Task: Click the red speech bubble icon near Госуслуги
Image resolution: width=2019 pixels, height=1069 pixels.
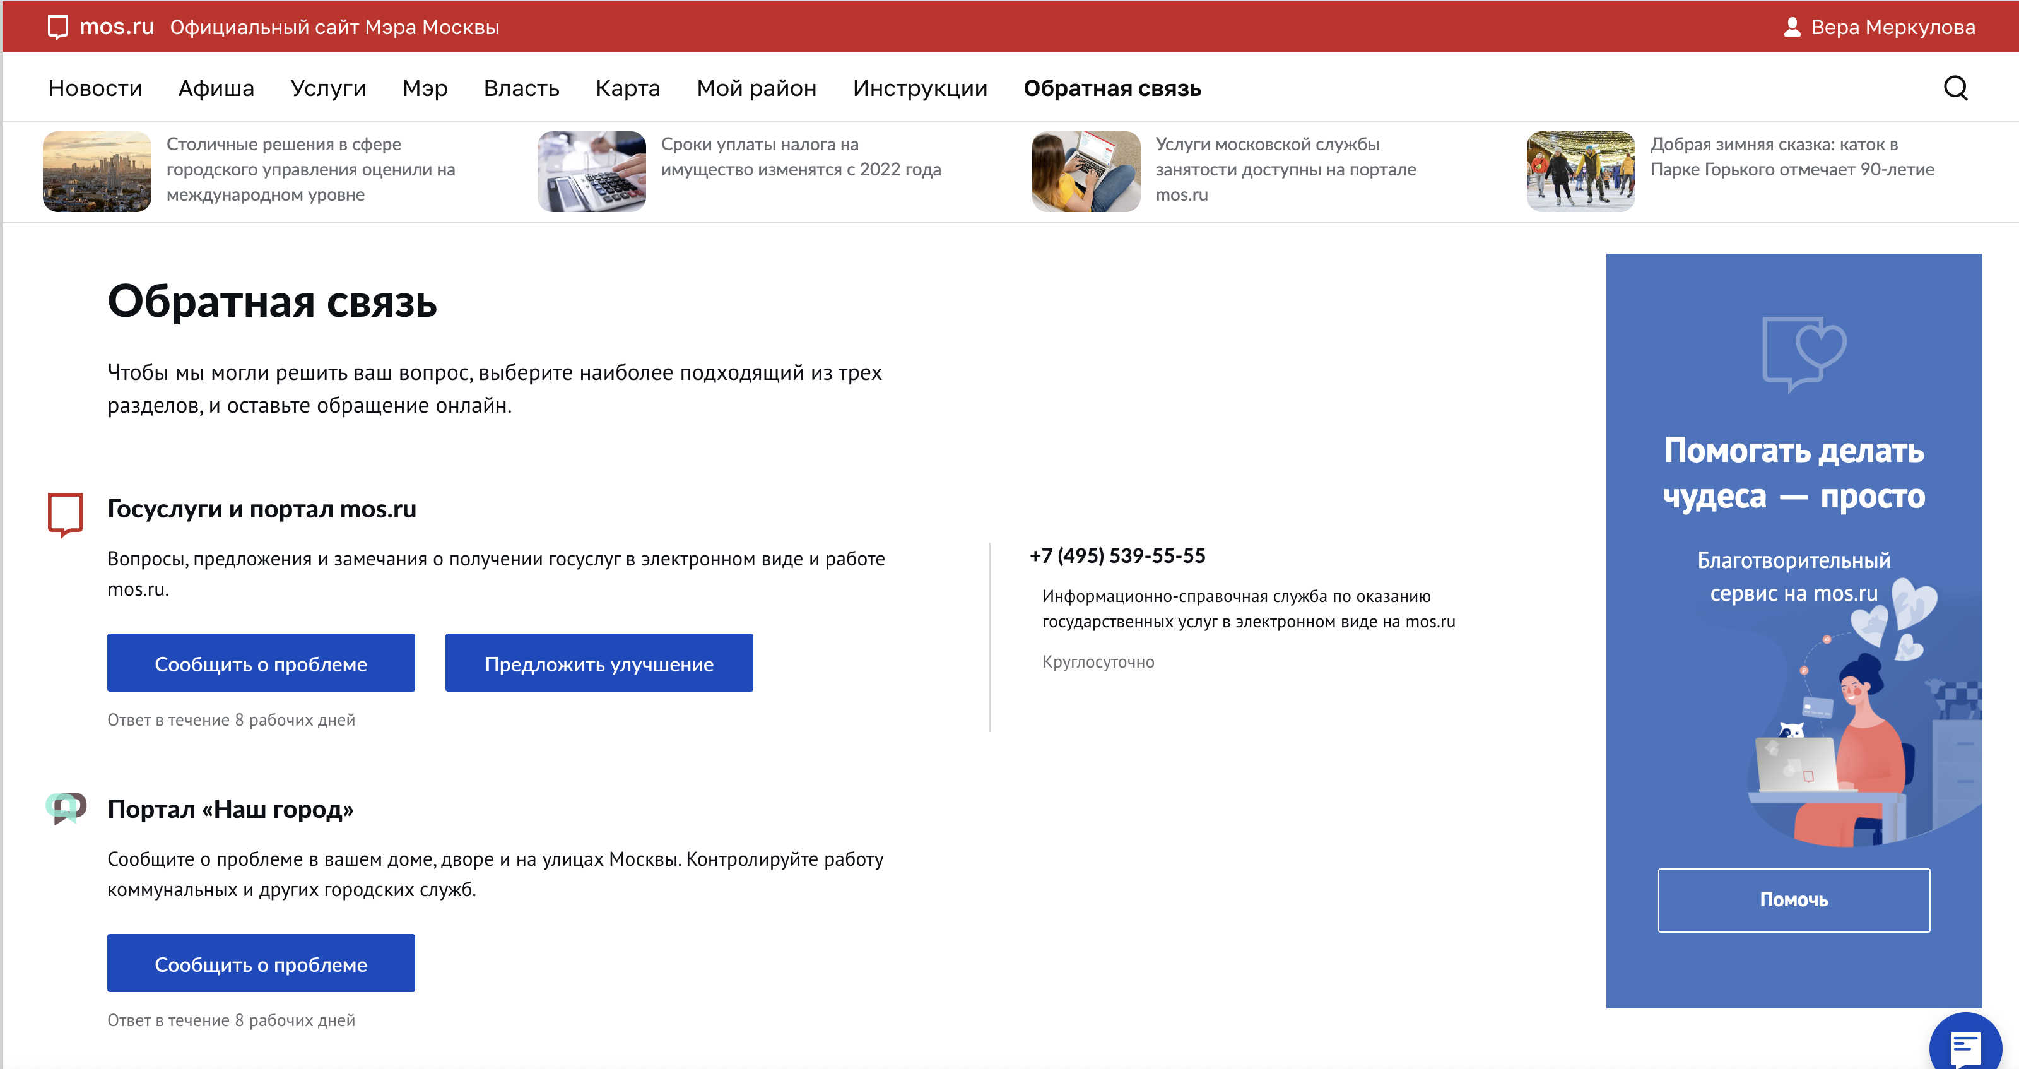Action: (x=65, y=515)
